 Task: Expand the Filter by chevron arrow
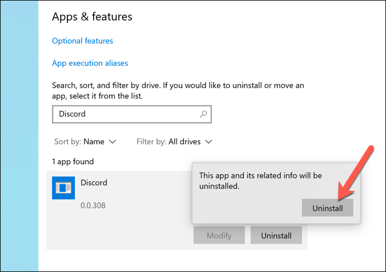pyautogui.click(x=209, y=141)
